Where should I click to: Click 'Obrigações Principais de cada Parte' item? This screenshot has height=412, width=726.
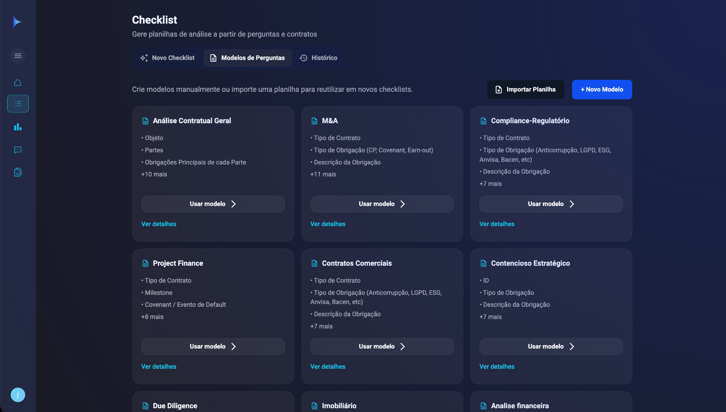(x=194, y=162)
